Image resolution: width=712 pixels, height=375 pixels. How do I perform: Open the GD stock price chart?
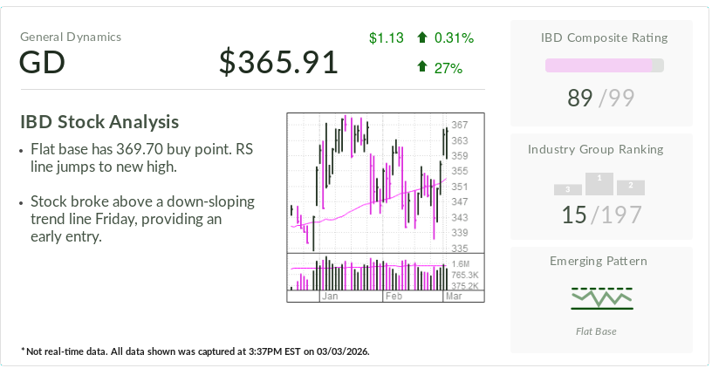385,207
